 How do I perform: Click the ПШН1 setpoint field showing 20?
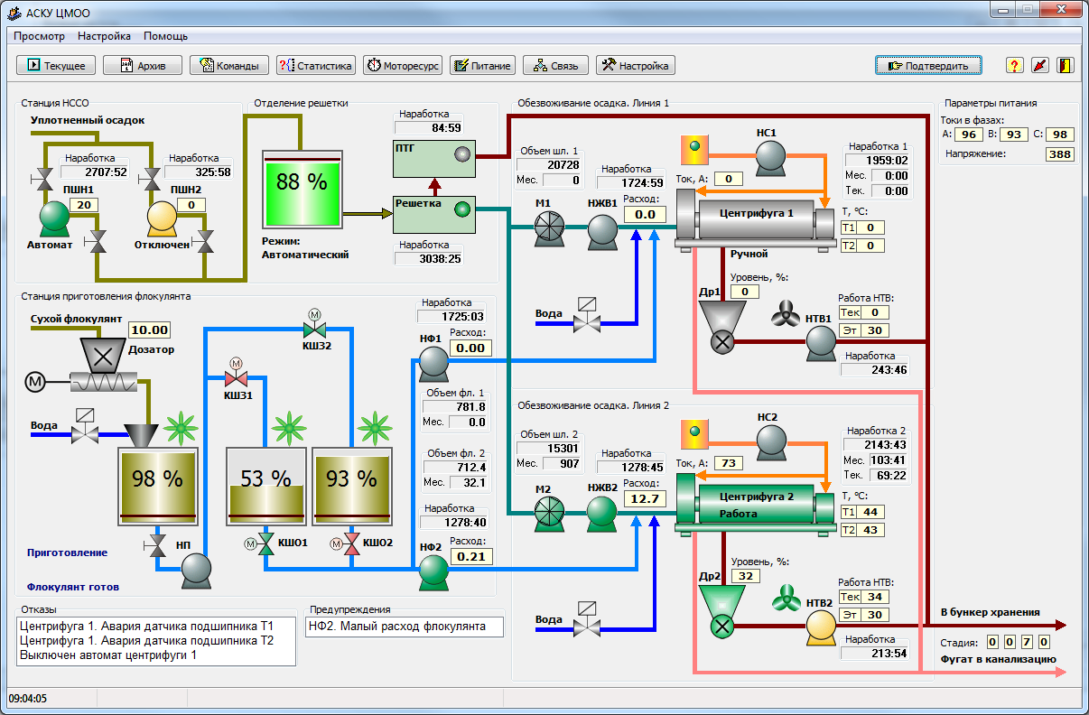[x=84, y=205]
